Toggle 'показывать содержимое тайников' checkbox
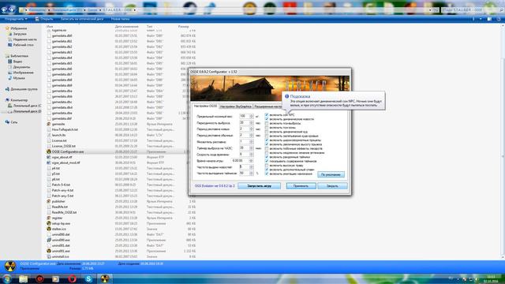The height and width of the screenshot is (284, 505). pos(267,161)
